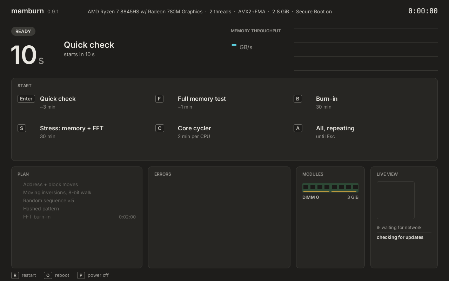Click the Enter key badge
Viewport: 449px width, 281px height.
26,99
